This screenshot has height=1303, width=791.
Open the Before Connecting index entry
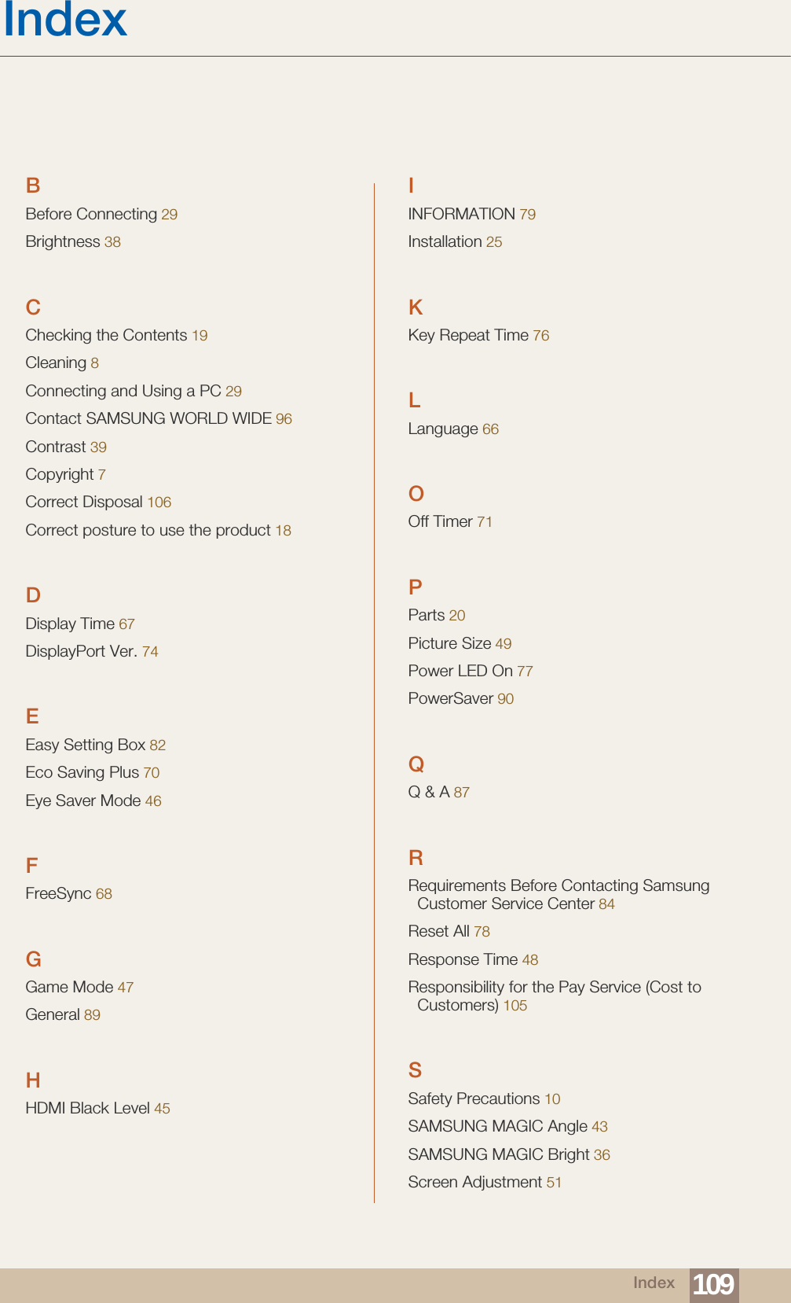coord(101,214)
